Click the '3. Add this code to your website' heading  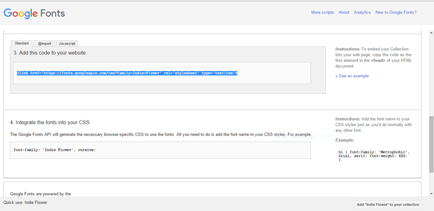click(x=50, y=52)
